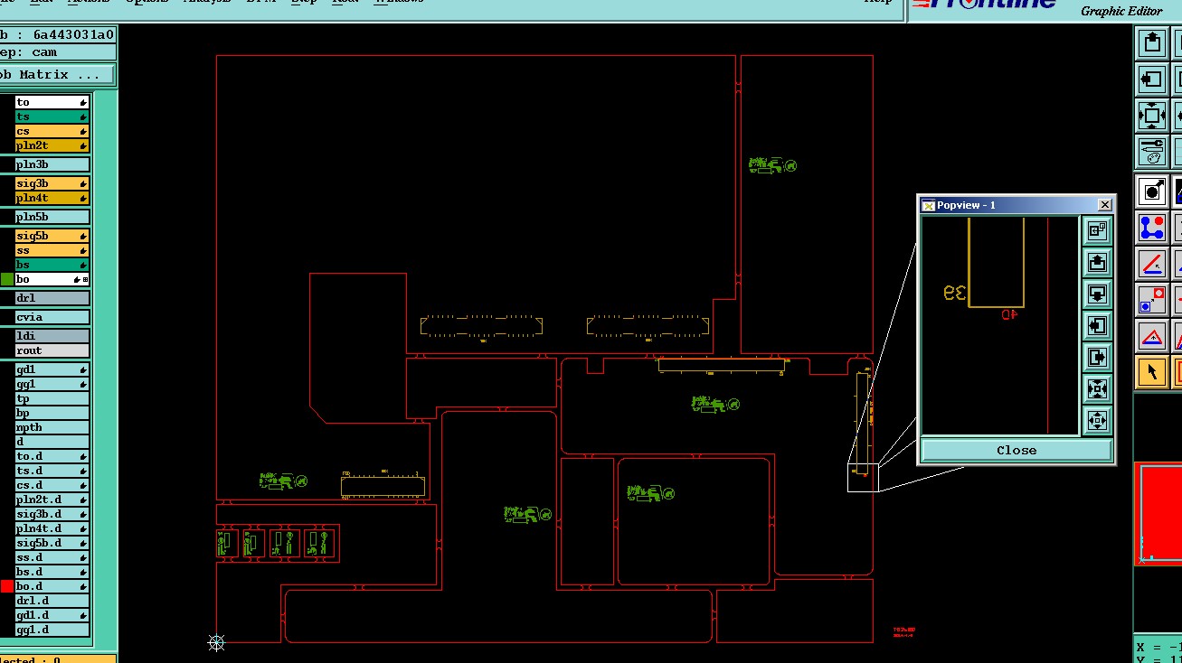Select the gd1.d layer row
This screenshot has width=1182, height=663.
click(52, 615)
